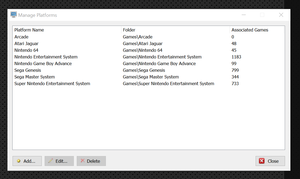Sort by Folder column header
Image resolution: width=300 pixels, height=179 pixels.
point(175,30)
